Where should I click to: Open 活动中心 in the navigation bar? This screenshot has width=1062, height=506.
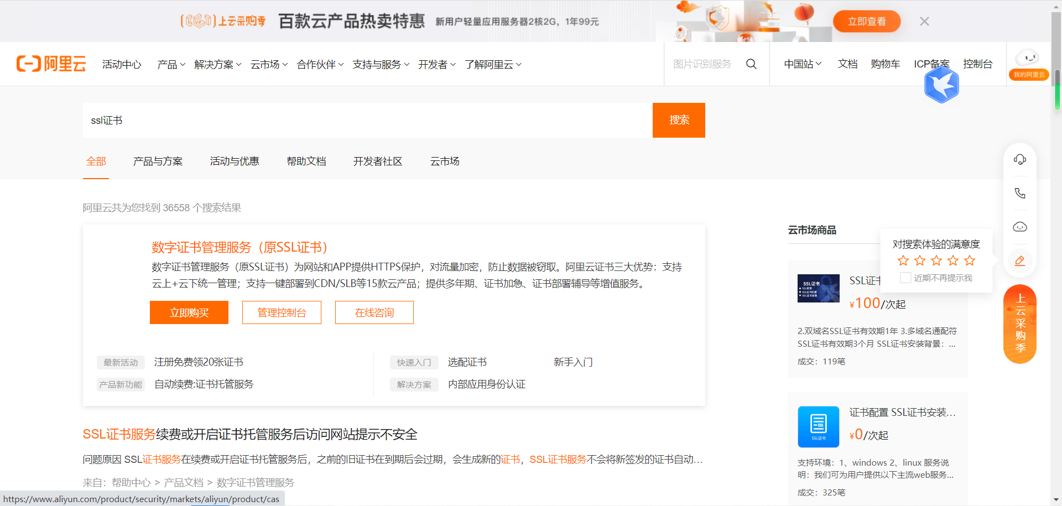(x=122, y=65)
